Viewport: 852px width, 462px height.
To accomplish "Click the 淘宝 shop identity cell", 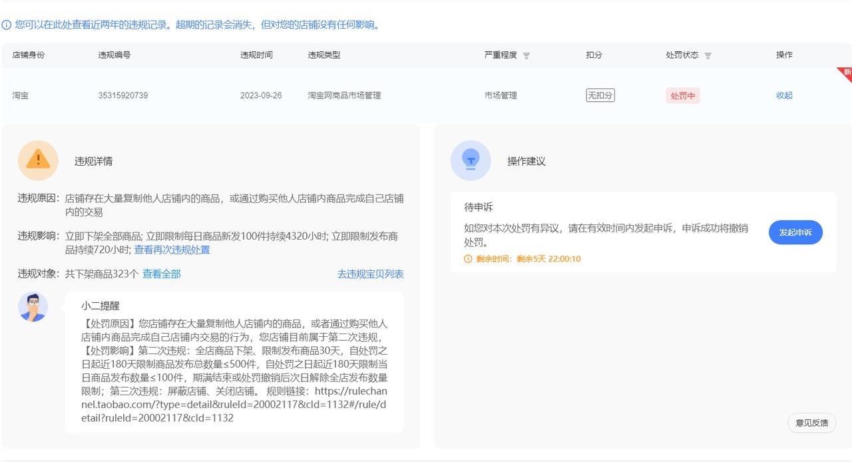I will coord(21,95).
